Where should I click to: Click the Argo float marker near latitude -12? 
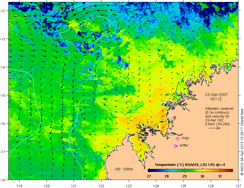90,7
